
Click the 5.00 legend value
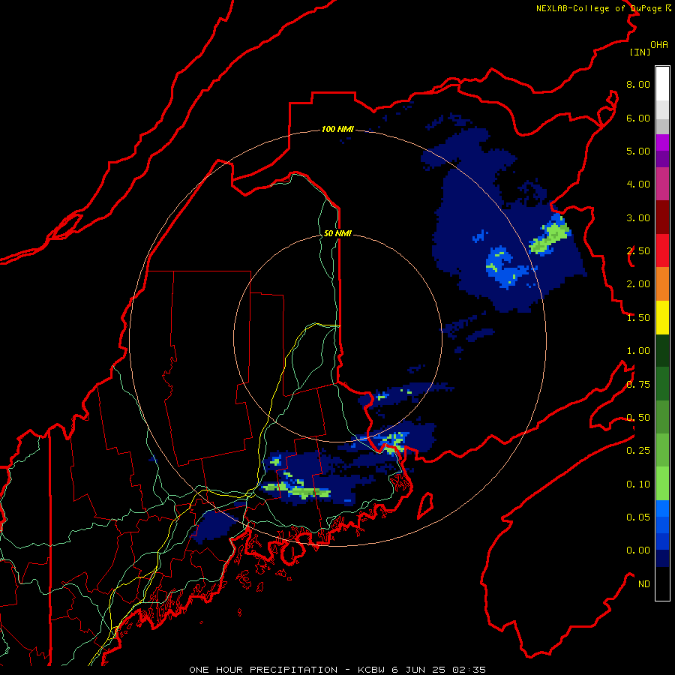coord(638,151)
